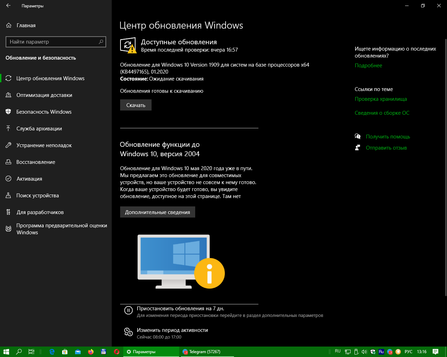Open the Windows Start menu

click(6, 352)
